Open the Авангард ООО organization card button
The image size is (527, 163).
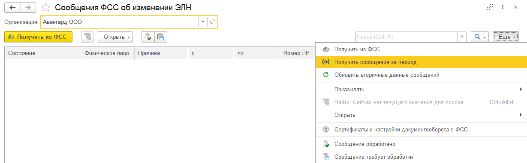pyautogui.click(x=212, y=21)
